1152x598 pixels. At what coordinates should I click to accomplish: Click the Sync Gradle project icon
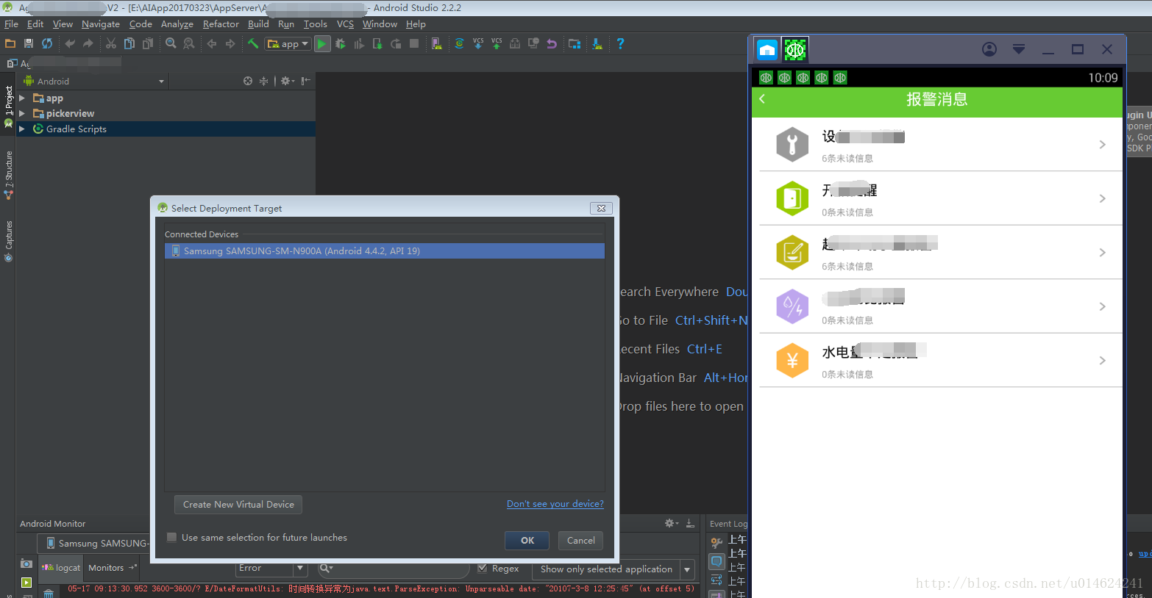click(459, 44)
